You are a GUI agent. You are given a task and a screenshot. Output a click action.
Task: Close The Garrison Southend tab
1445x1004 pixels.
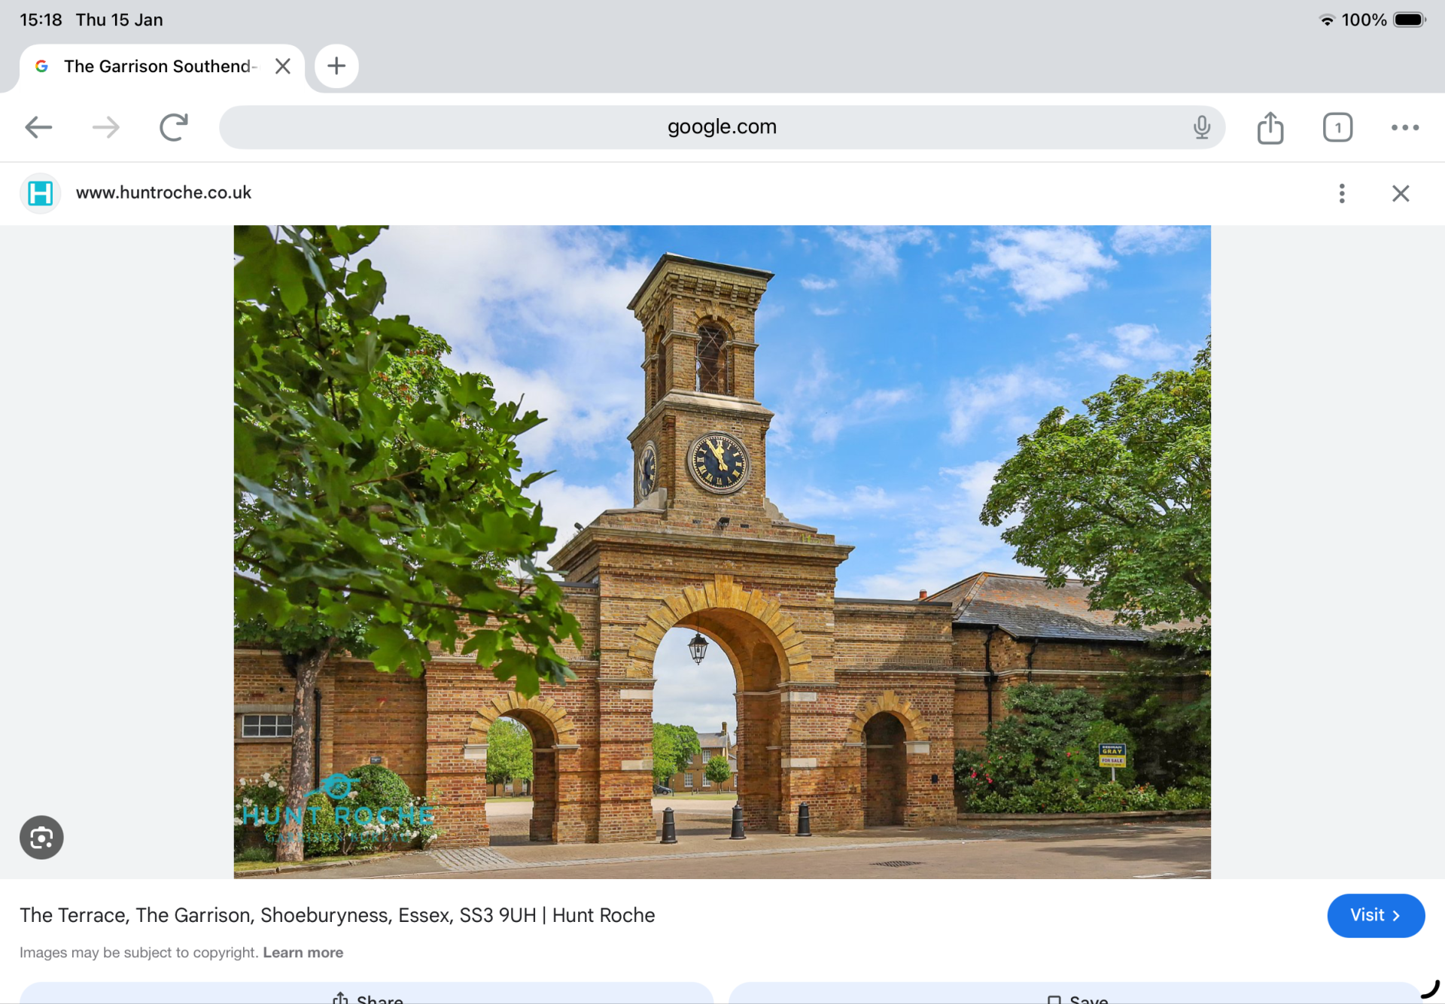283,66
